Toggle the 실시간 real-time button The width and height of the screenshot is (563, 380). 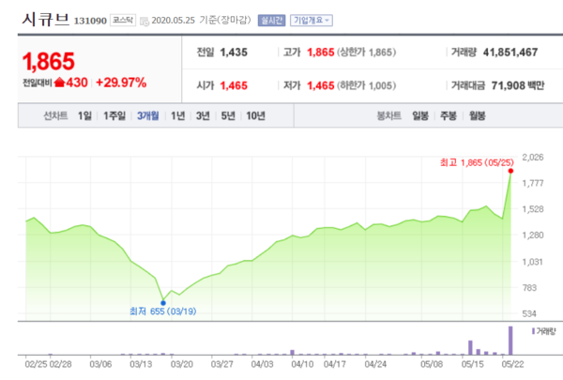pos(271,21)
